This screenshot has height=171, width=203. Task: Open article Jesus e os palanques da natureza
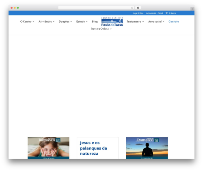(x=93, y=148)
